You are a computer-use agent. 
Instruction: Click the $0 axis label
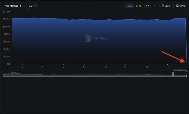click(8, 64)
